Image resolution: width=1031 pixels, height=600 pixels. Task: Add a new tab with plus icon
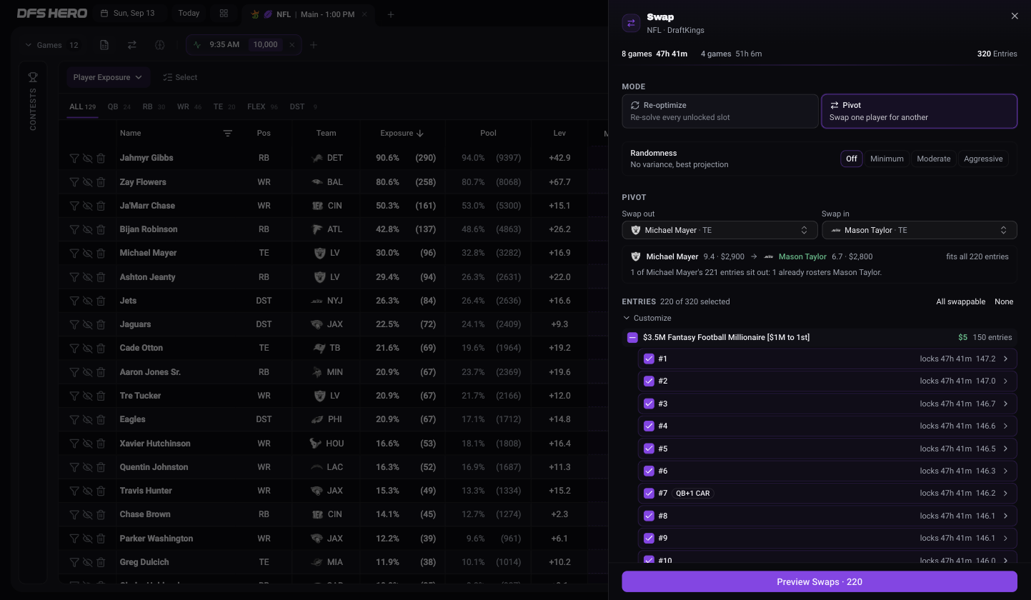[x=390, y=14]
